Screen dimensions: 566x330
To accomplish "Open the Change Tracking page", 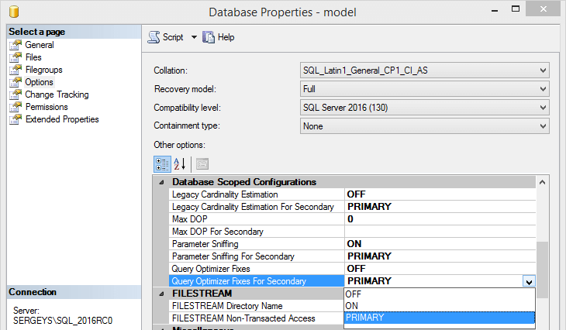I will tap(57, 95).
